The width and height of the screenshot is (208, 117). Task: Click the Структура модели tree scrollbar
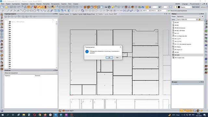(x=57, y=45)
